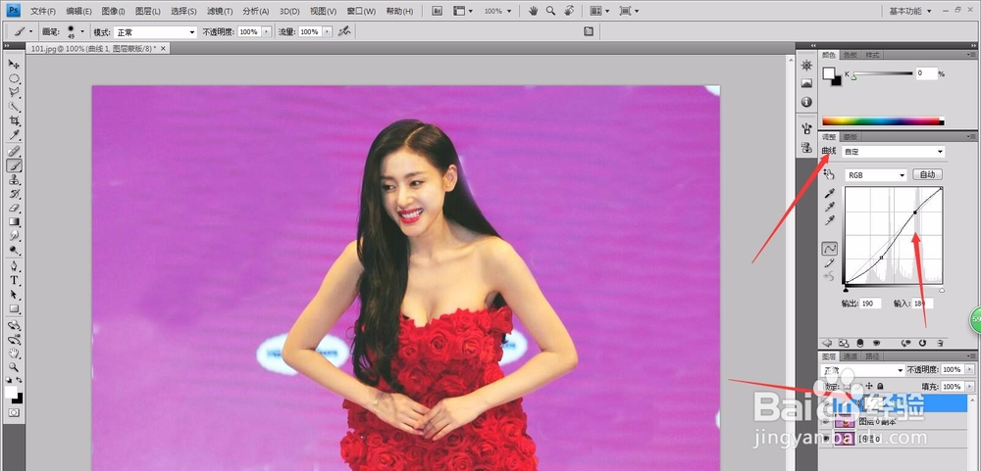Click the color spectrum ramp in Color panel
The image size is (981, 471).
pyautogui.click(x=883, y=121)
